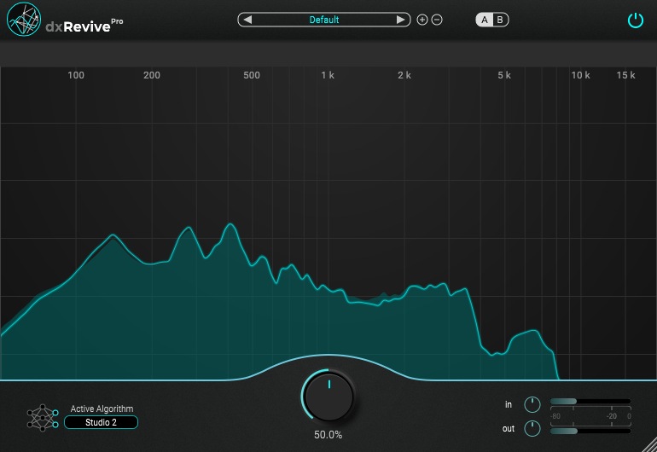Toggle the plugin power bypass button
The image size is (657, 452).
(635, 20)
